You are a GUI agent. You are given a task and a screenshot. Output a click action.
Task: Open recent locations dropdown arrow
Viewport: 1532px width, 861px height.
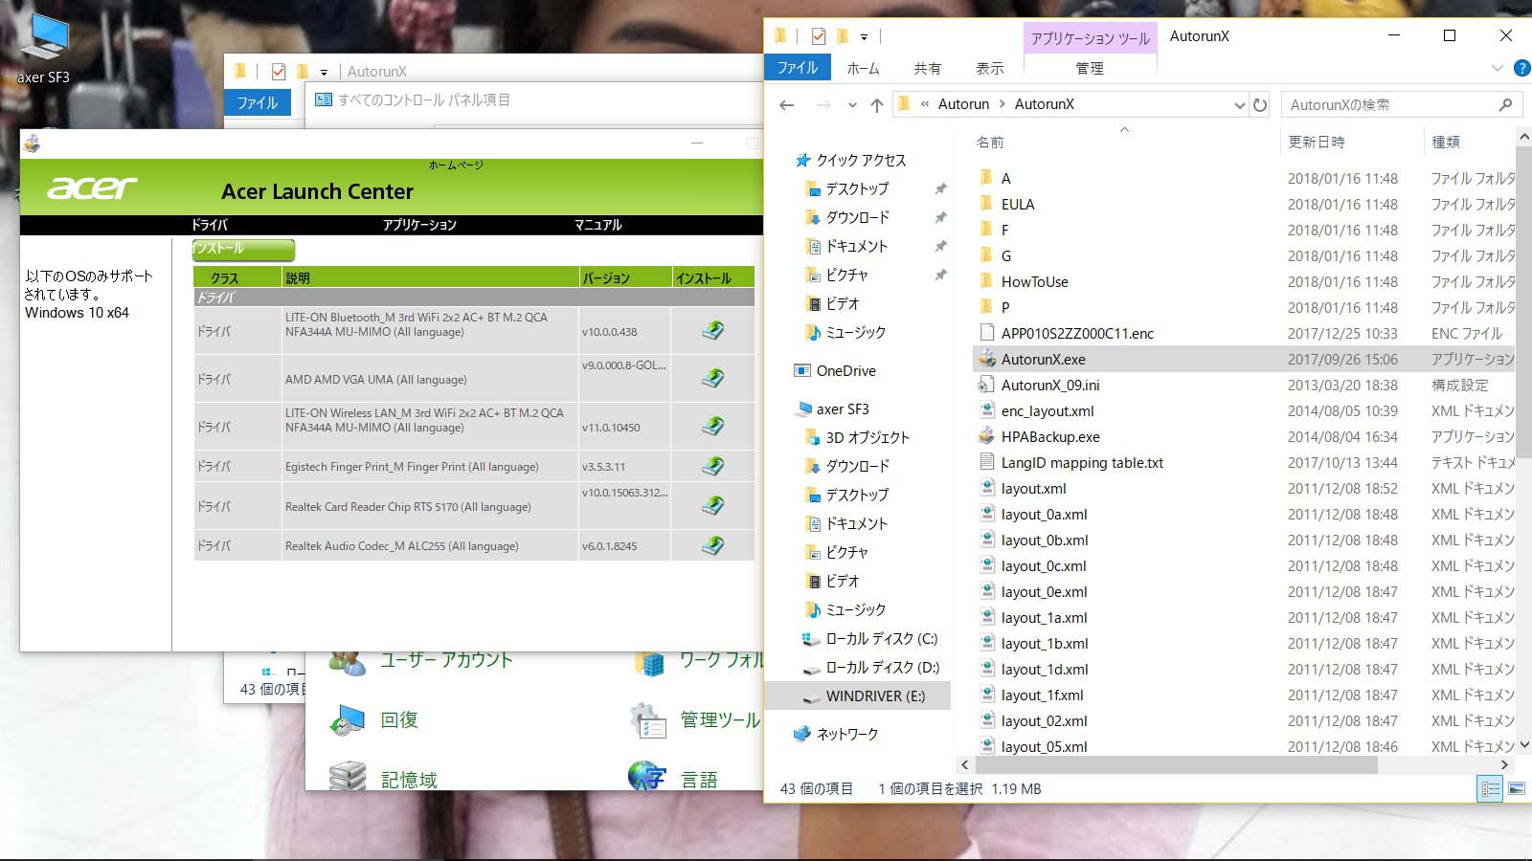tap(852, 105)
